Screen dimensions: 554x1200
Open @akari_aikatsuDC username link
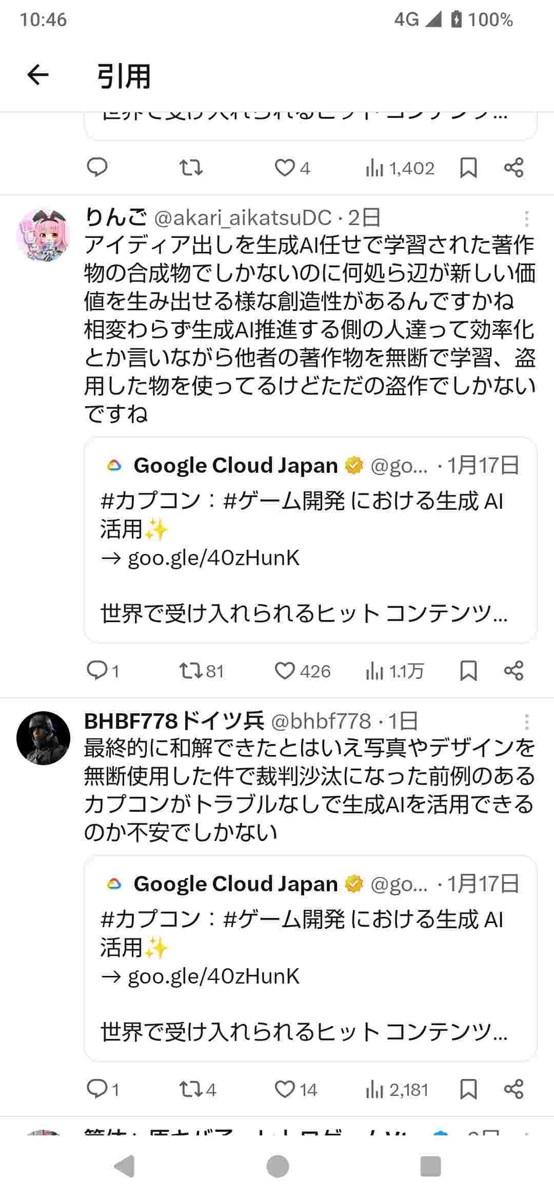[x=243, y=218]
